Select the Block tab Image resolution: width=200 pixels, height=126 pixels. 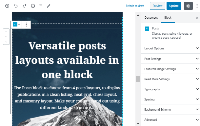[168, 18]
